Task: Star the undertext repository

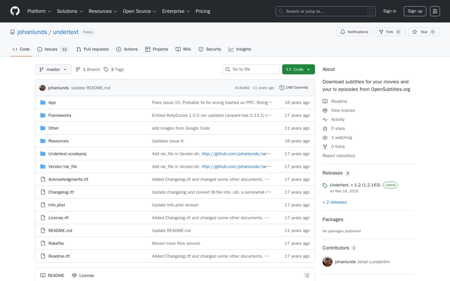Action: [x=424, y=32]
